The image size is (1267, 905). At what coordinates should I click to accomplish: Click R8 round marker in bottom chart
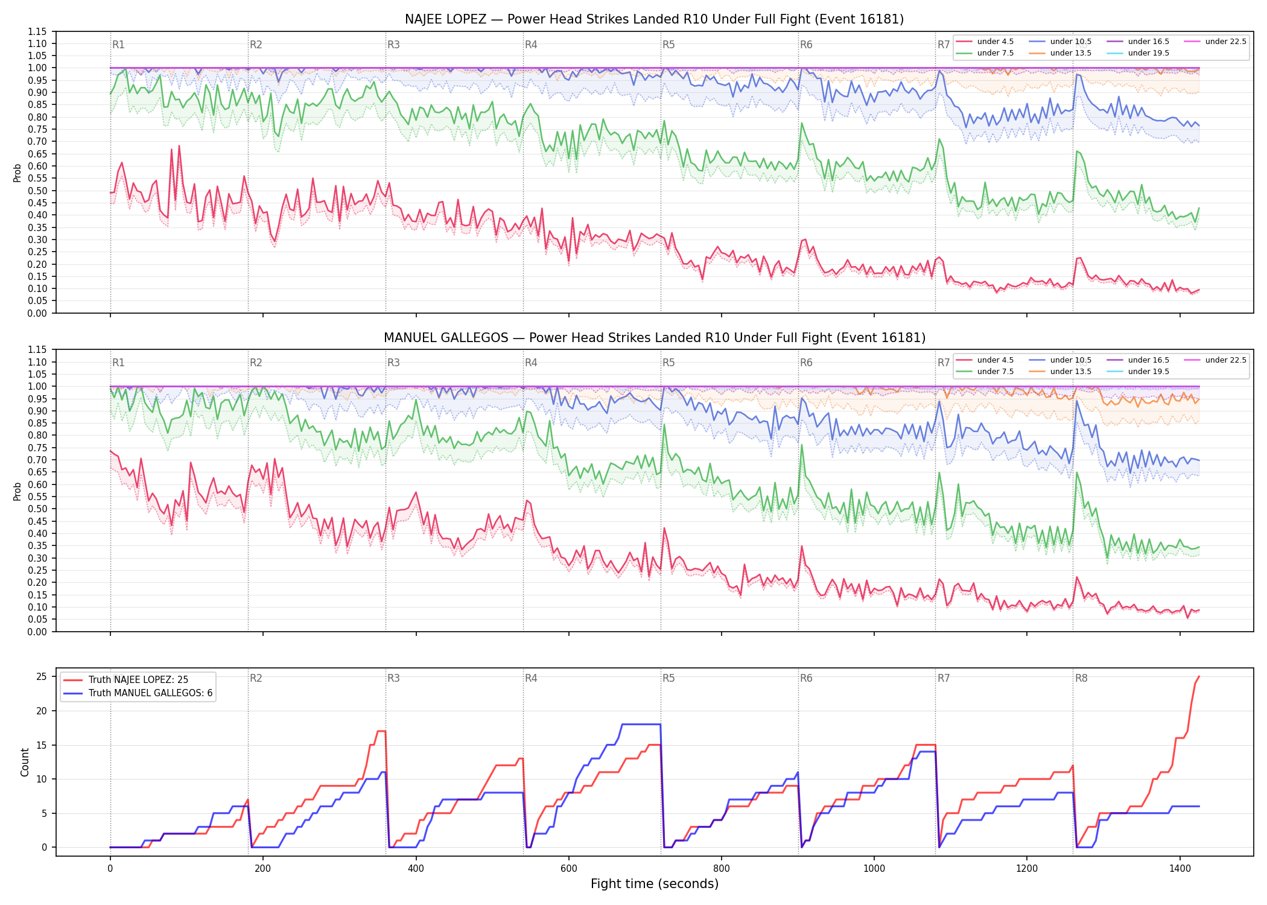point(1081,678)
